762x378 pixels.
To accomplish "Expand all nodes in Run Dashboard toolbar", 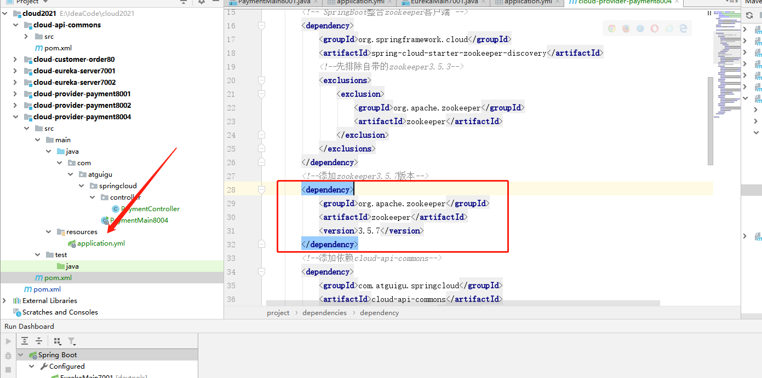I will click(25, 341).
